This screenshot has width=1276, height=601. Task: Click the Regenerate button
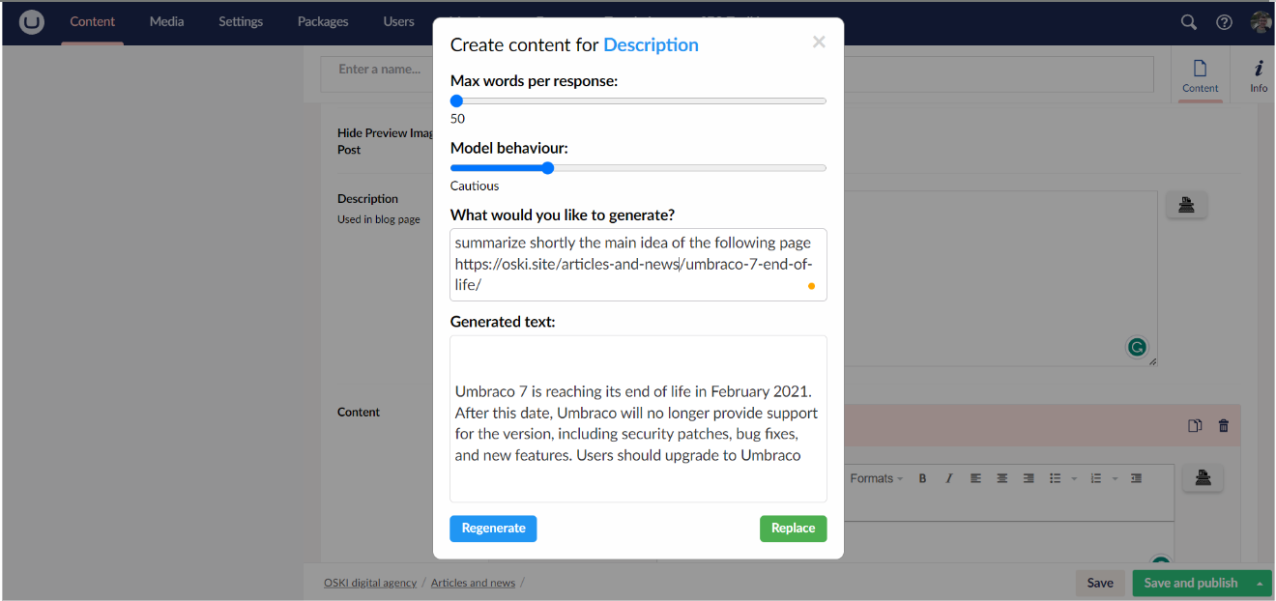[x=493, y=529]
